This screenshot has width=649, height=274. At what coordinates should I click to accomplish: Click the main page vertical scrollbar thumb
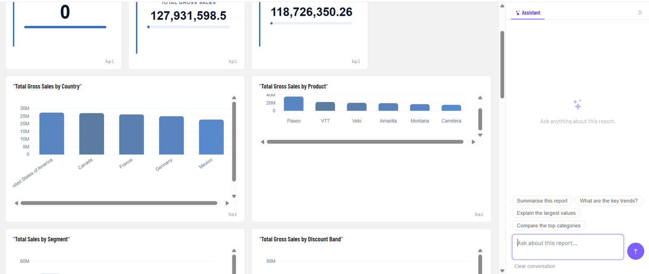(x=502, y=65)
